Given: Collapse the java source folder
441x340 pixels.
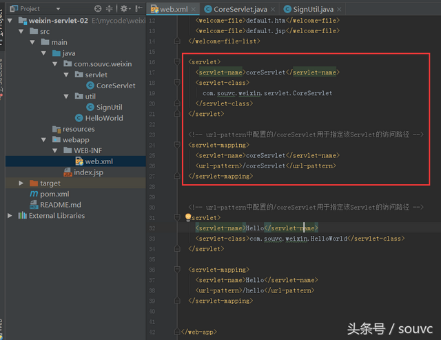Looking at the screenshot, I should 43,53.
